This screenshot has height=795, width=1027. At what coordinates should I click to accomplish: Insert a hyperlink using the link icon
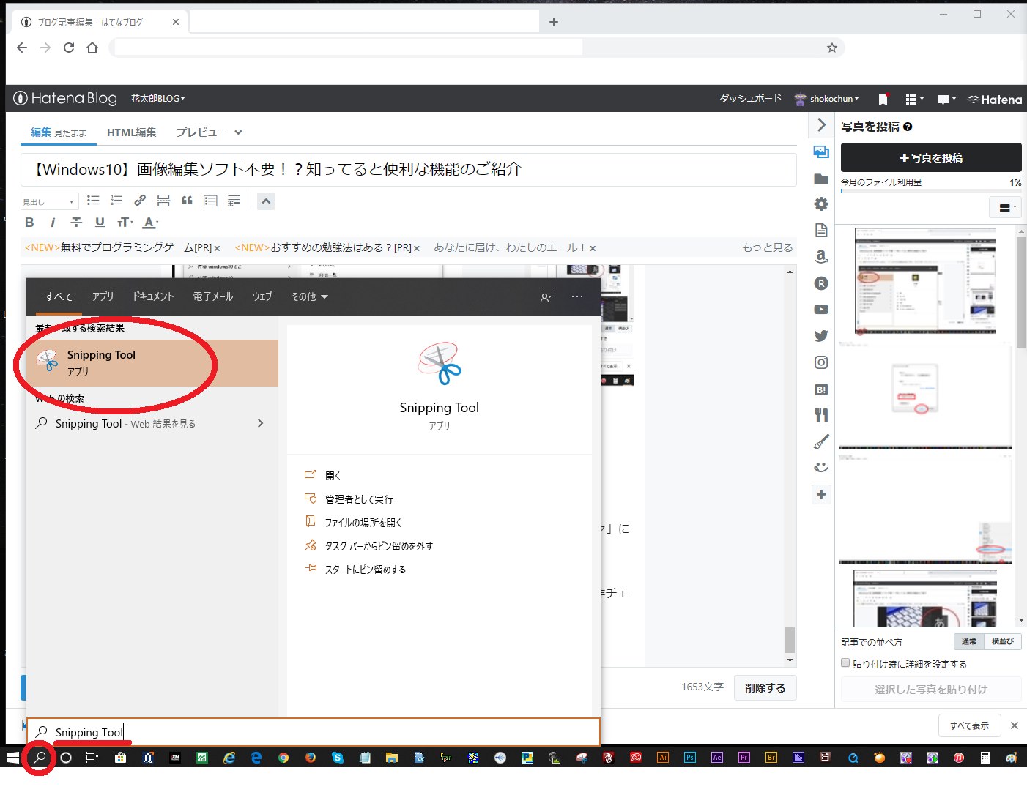pyautogui.click(x=140, y=200)
